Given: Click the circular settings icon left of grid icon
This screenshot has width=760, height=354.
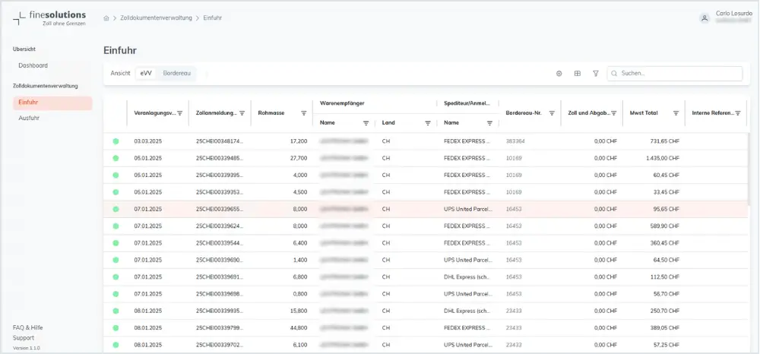Looking at the screenshot, I should 559,74.
